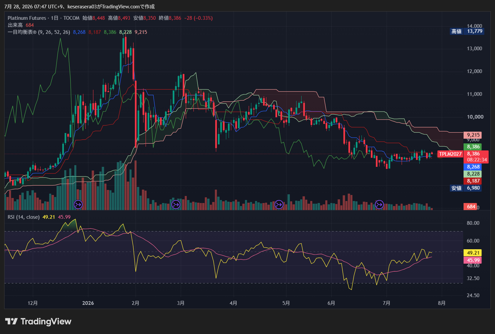Click the 60.00 RSI scale label
This screenshot has width=495, height=334.
click(473, 241)
